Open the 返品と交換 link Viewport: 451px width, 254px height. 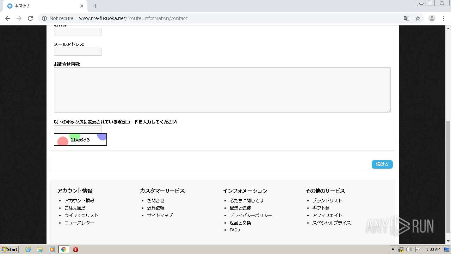240,223
